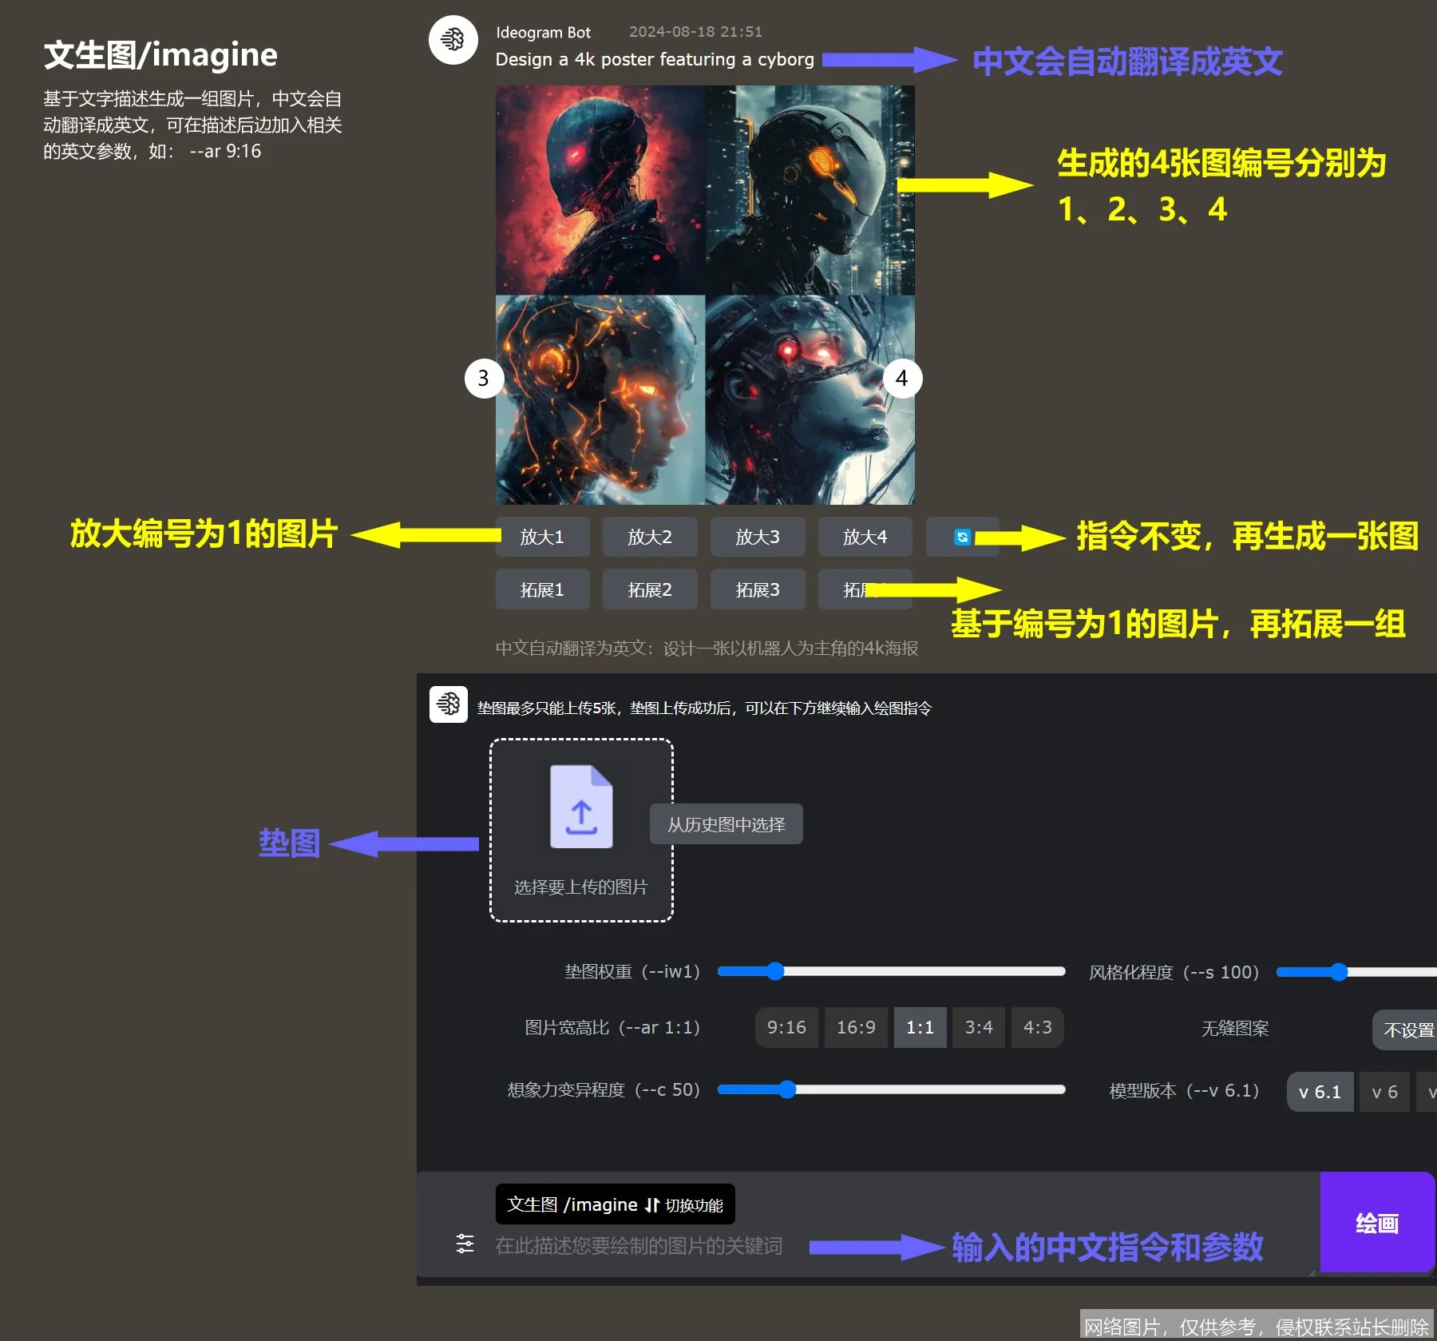Click the prompt text 'Design a 4k poster featuring a cyborg'

pyautogui.click(x=655, y=59)
